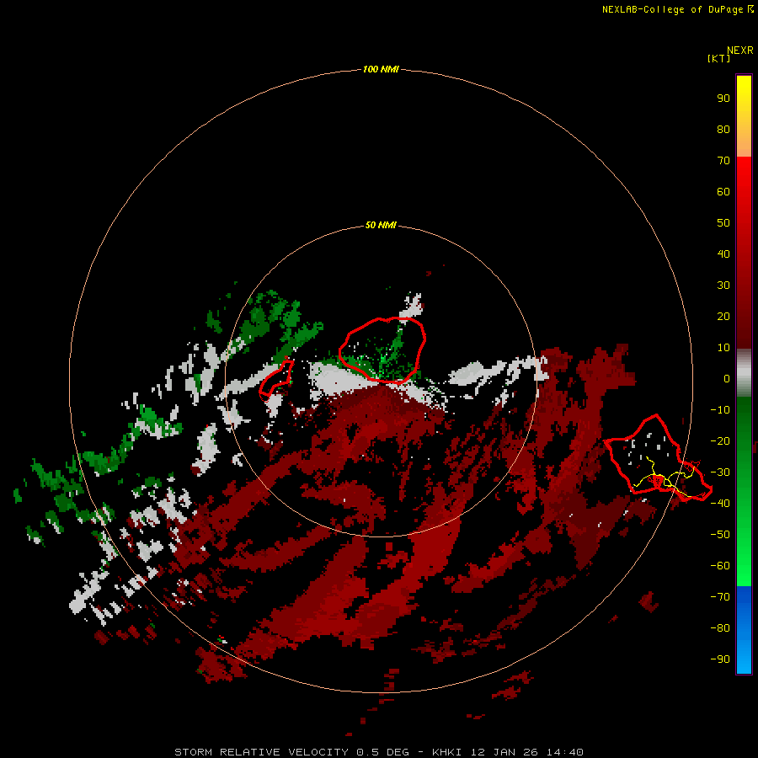Click the 10 value on the velocity scale
Image resolution: width=758 pixels, height=758 pixels.
tap(723, 348)
